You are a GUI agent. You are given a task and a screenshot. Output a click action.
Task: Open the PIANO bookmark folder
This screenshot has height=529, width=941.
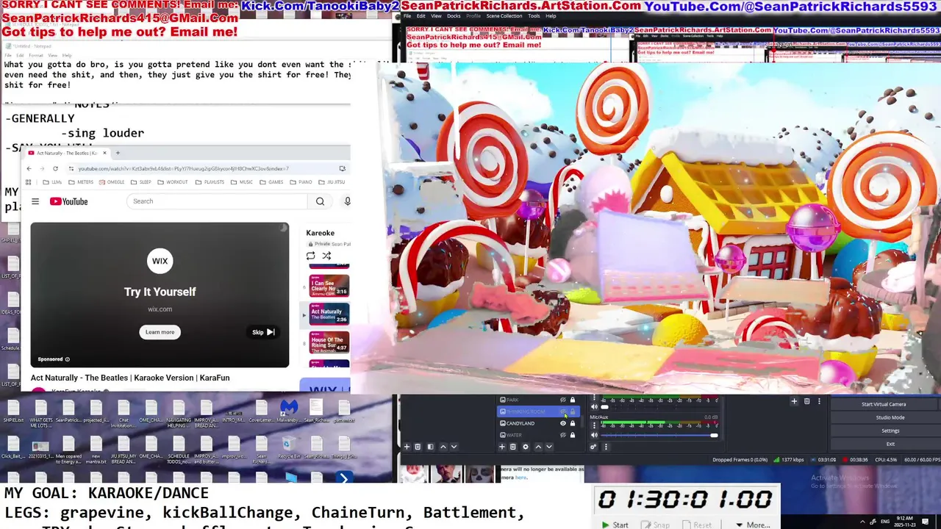(300, 182)
